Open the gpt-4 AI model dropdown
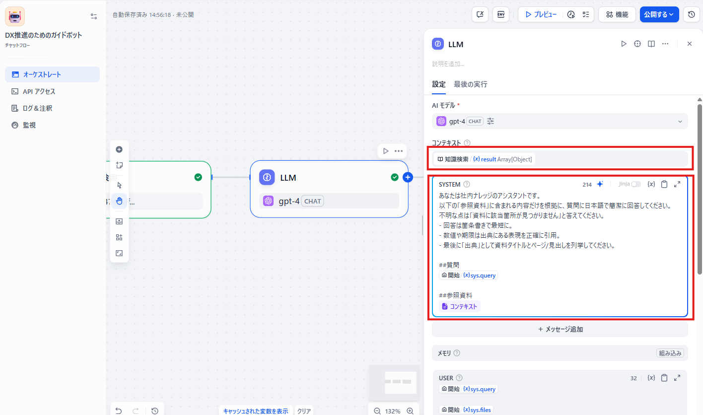703x415 pixels. (x=560, y=121)
